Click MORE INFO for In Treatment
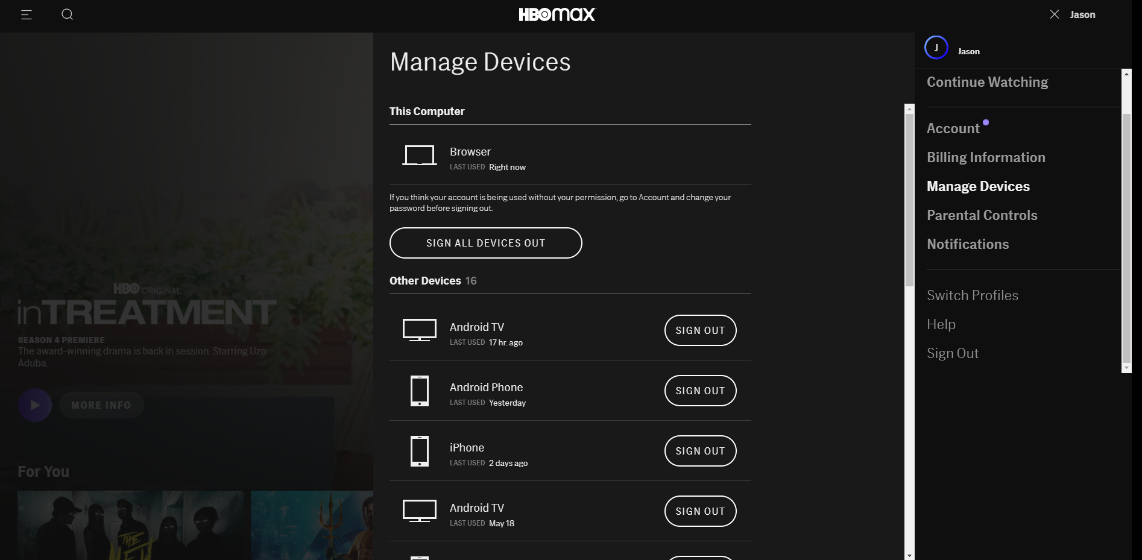This screenshot has width=1142, height=560. click(101, 405)
